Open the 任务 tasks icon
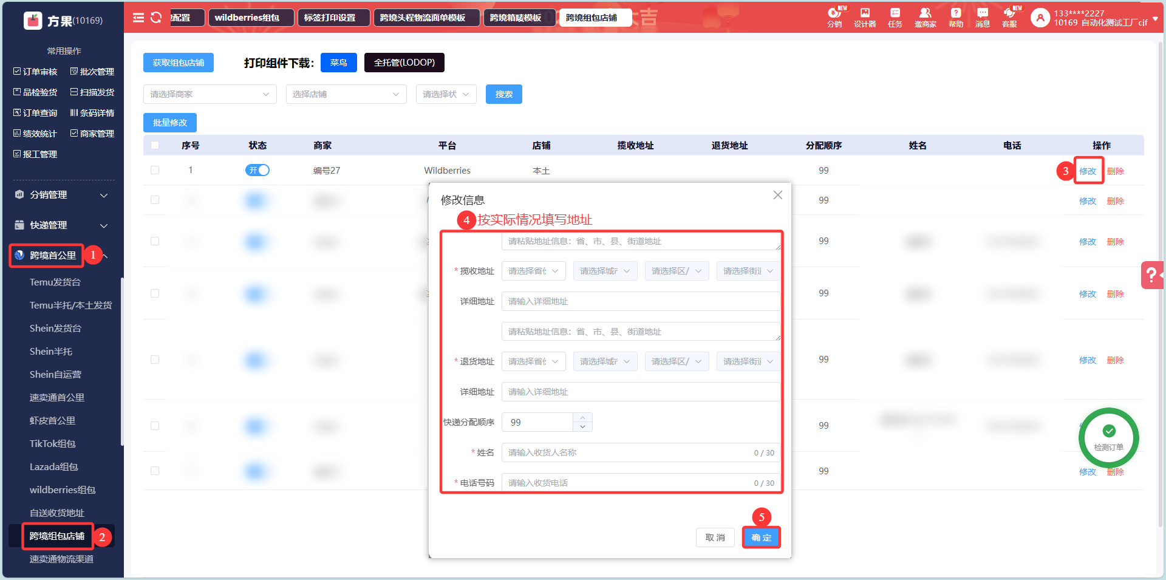 [895, 17]
